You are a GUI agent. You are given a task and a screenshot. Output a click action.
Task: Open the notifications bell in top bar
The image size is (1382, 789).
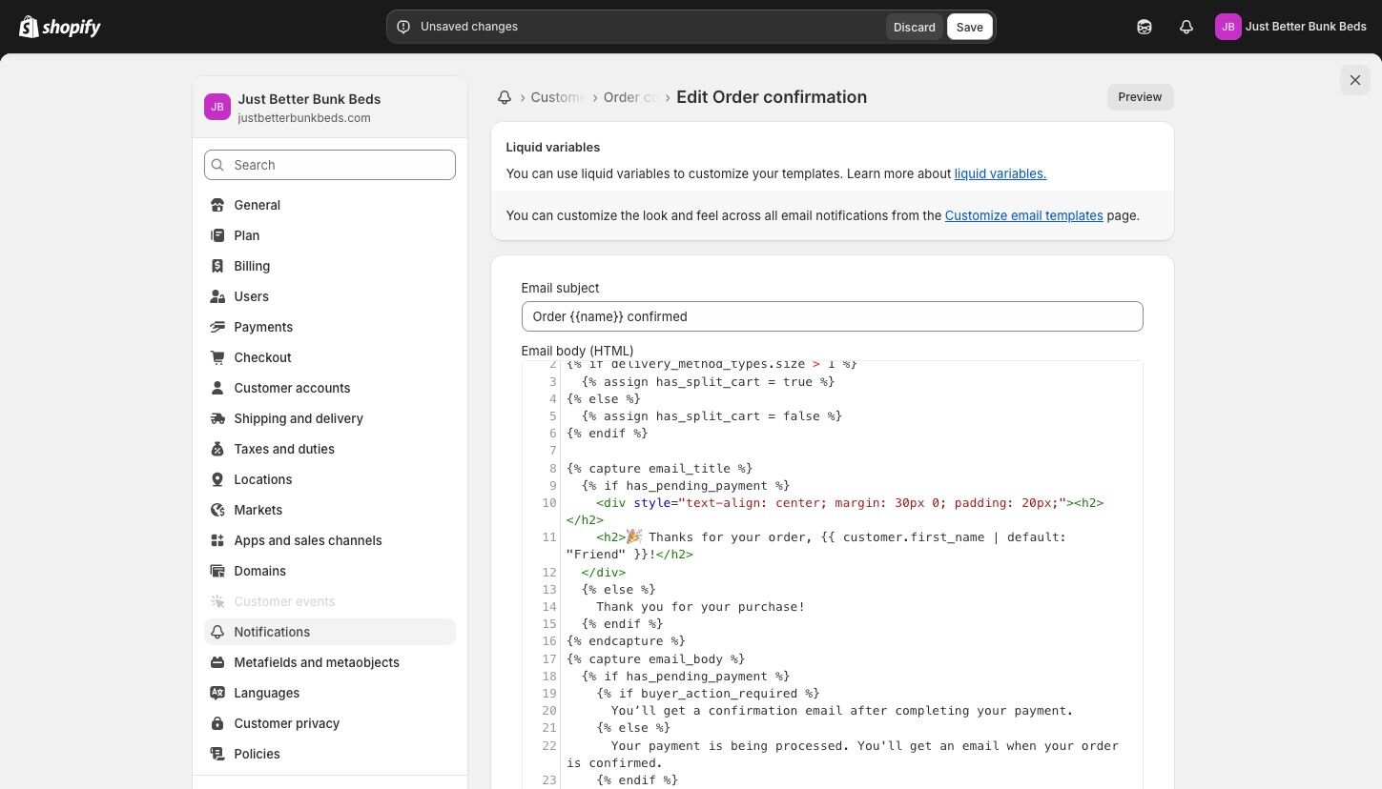(1186, 27)
